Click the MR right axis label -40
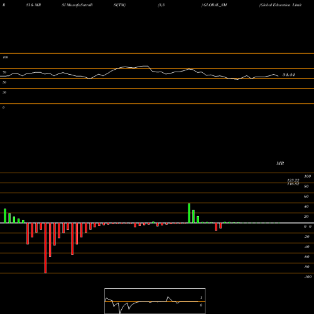 [306, 247]
